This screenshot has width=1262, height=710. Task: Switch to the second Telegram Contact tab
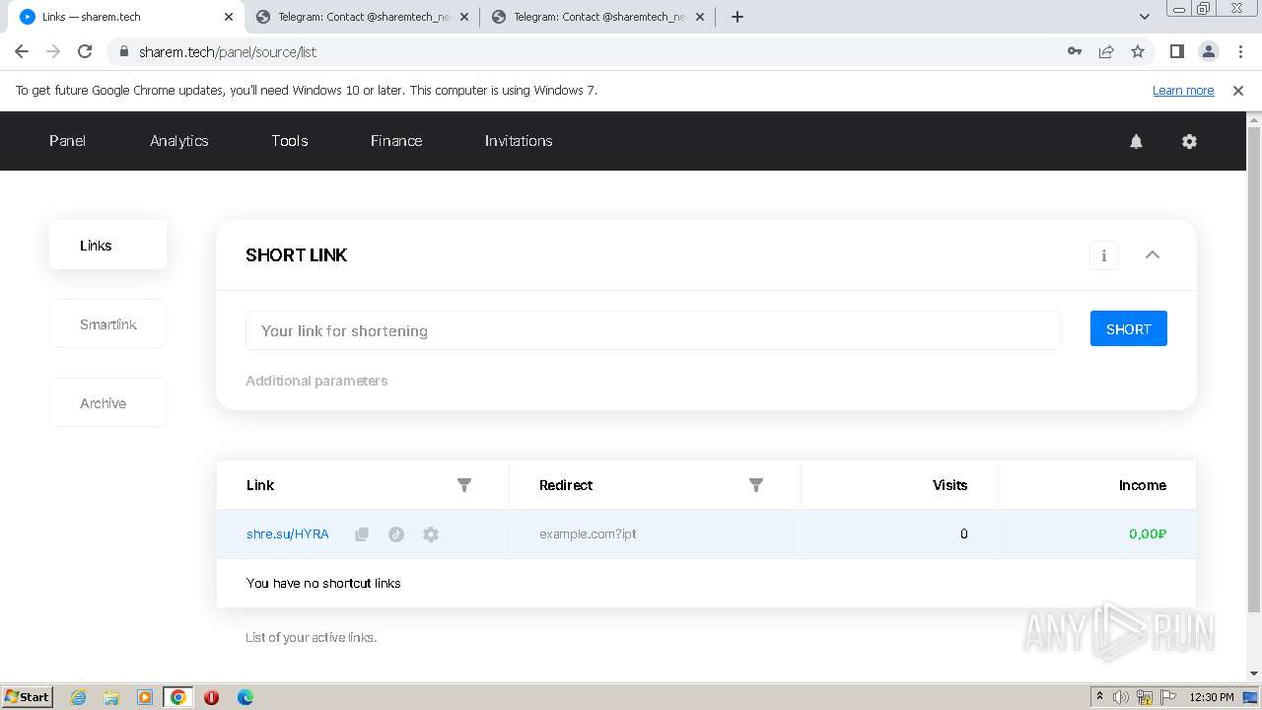[598, 17]
